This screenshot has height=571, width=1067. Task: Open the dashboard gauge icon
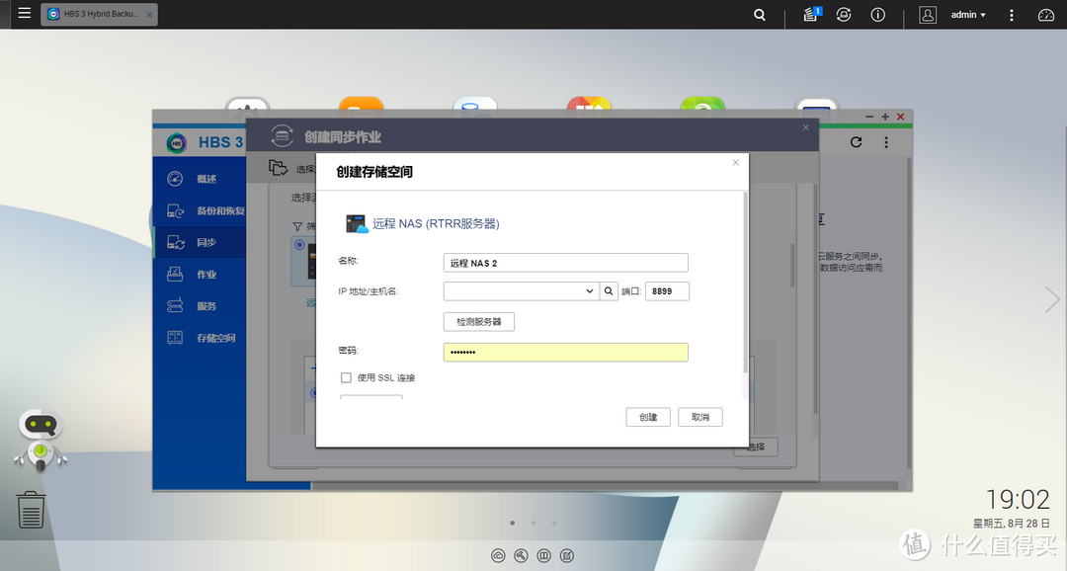[x=1046, y=14]
